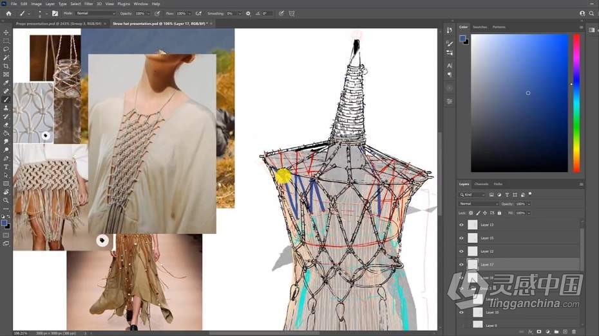This screenshot has height=336, width=599.
Task: Delete layer using the trash icon
Action: point(574,332)
